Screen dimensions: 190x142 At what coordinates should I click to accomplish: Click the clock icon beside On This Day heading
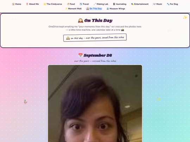point(81,21)
